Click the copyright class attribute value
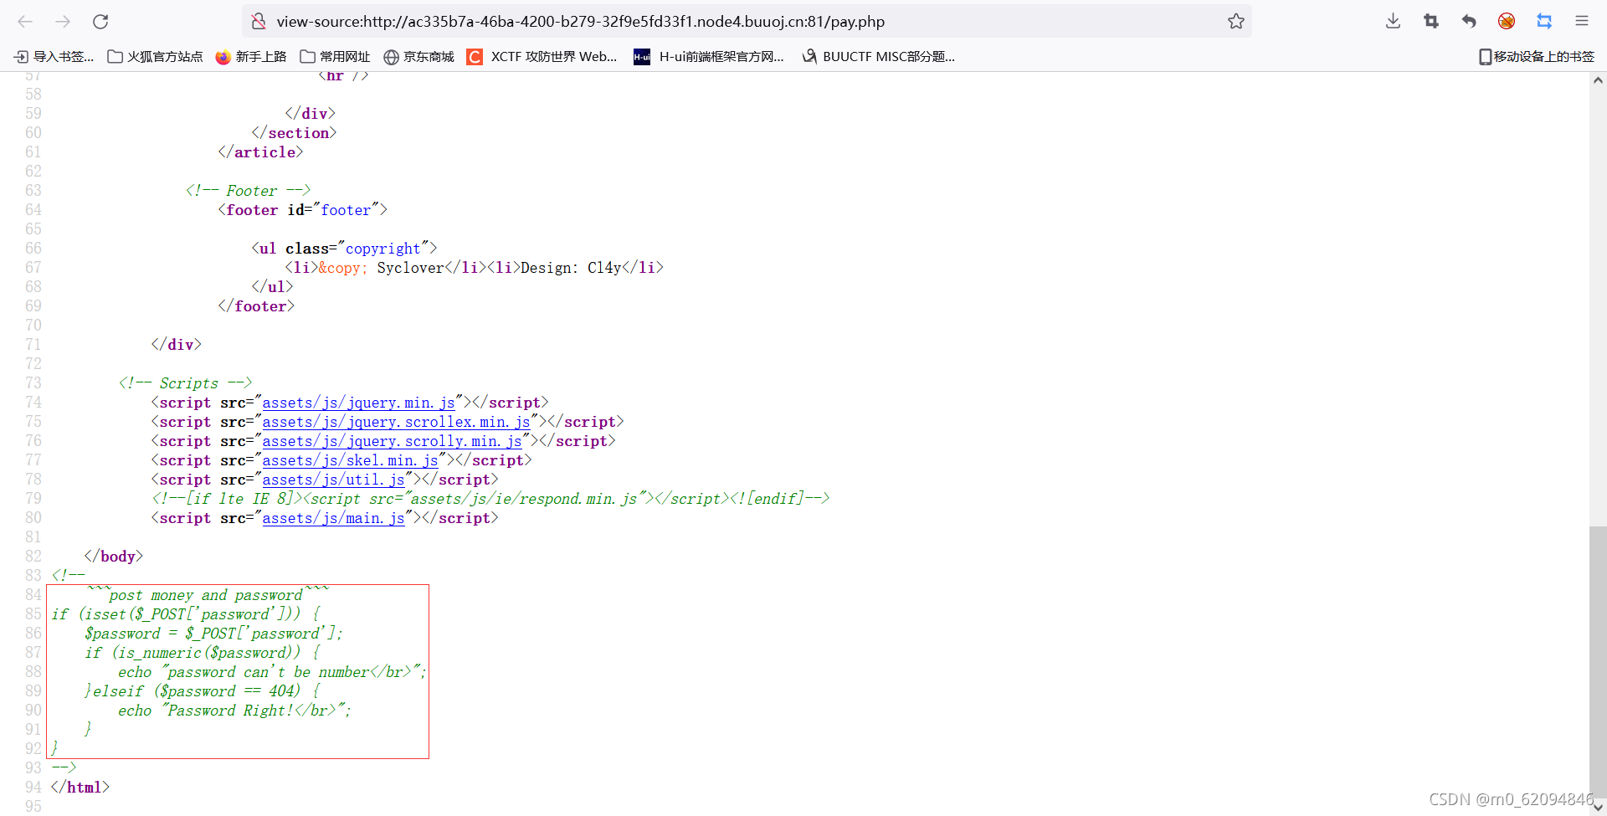The width and height of the screenshot is (1607, 816). coord(383,249)
